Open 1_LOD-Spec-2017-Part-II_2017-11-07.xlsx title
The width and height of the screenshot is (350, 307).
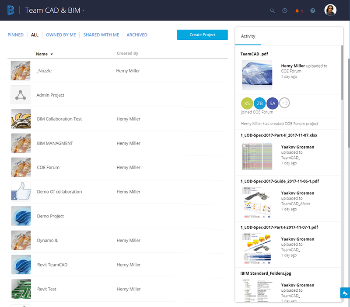pos(279,135)
